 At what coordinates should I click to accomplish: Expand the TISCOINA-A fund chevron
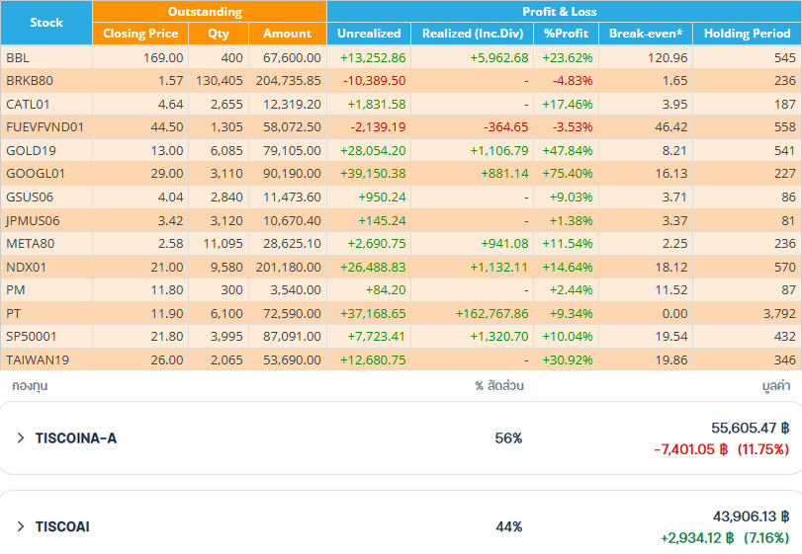tap(21, 437)
